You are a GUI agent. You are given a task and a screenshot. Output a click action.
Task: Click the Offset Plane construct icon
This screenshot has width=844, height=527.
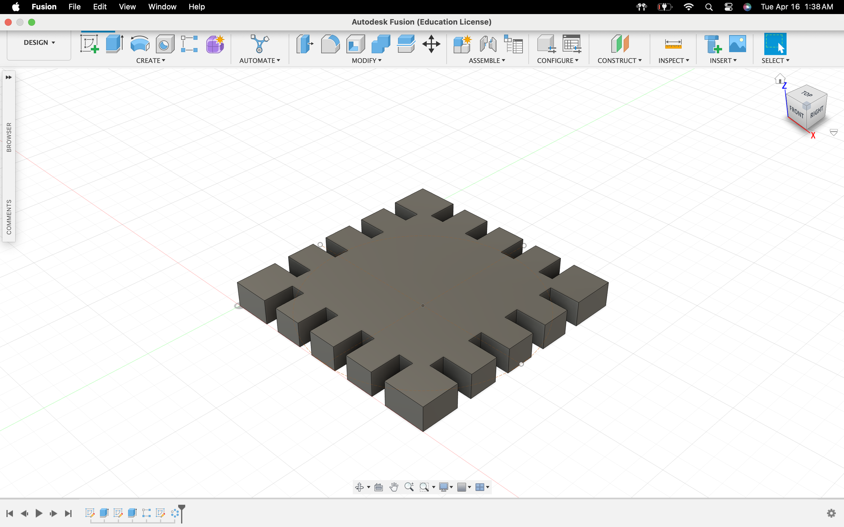tap(620, 44)
